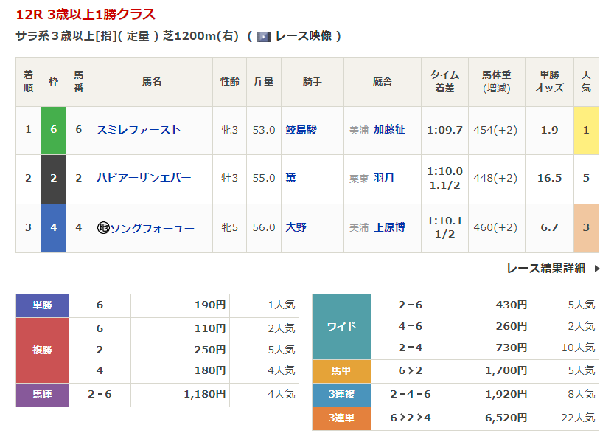View jockey 鮫島駿 page

(x=301, y=130)
